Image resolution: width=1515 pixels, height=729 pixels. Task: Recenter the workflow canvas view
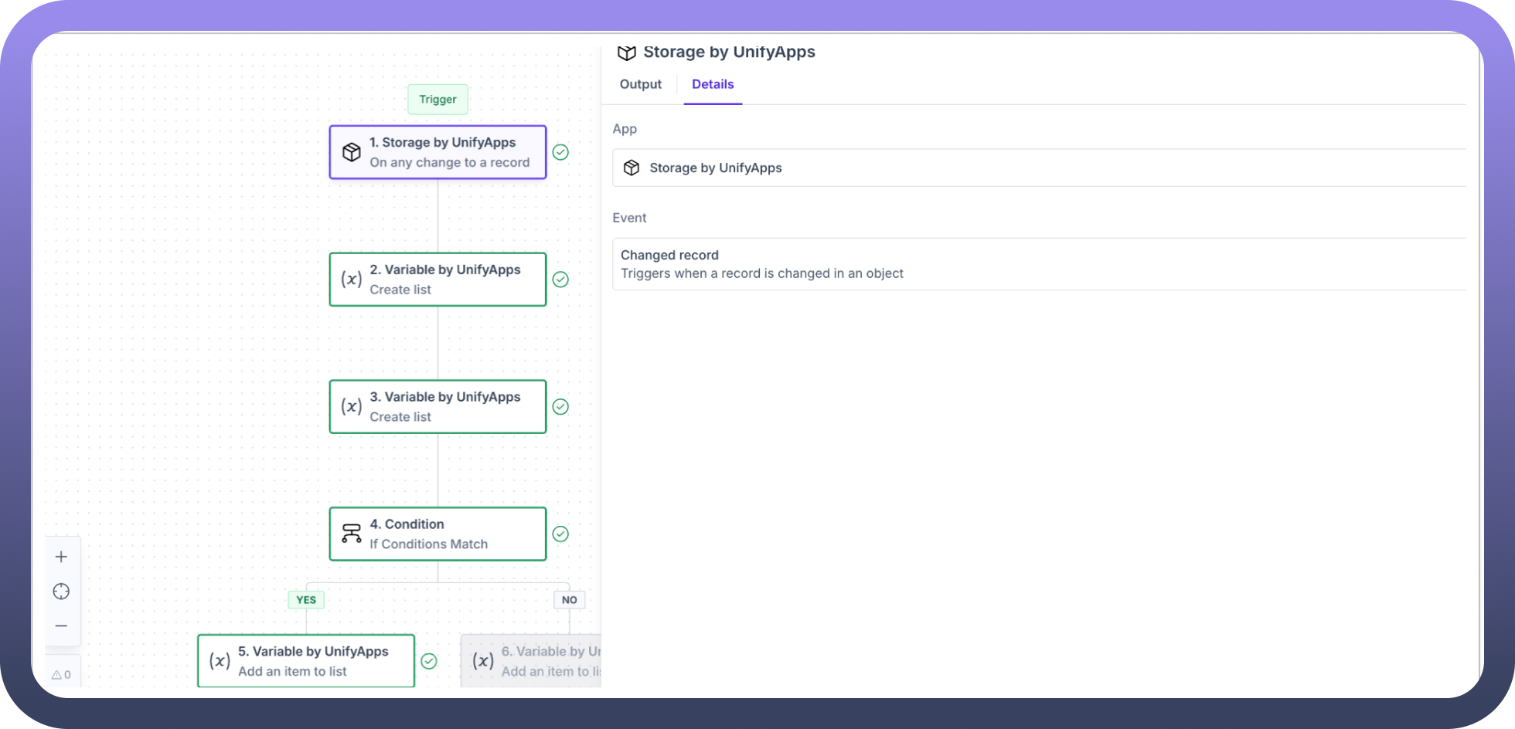pyautogui.click(x=62, y=592)
